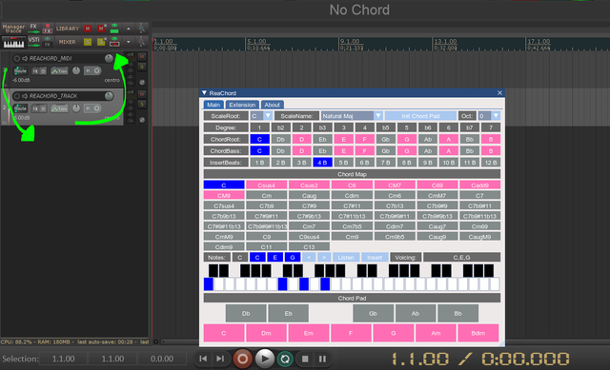
Task: Click the Bdim chord pad
Action: [478, 333]
